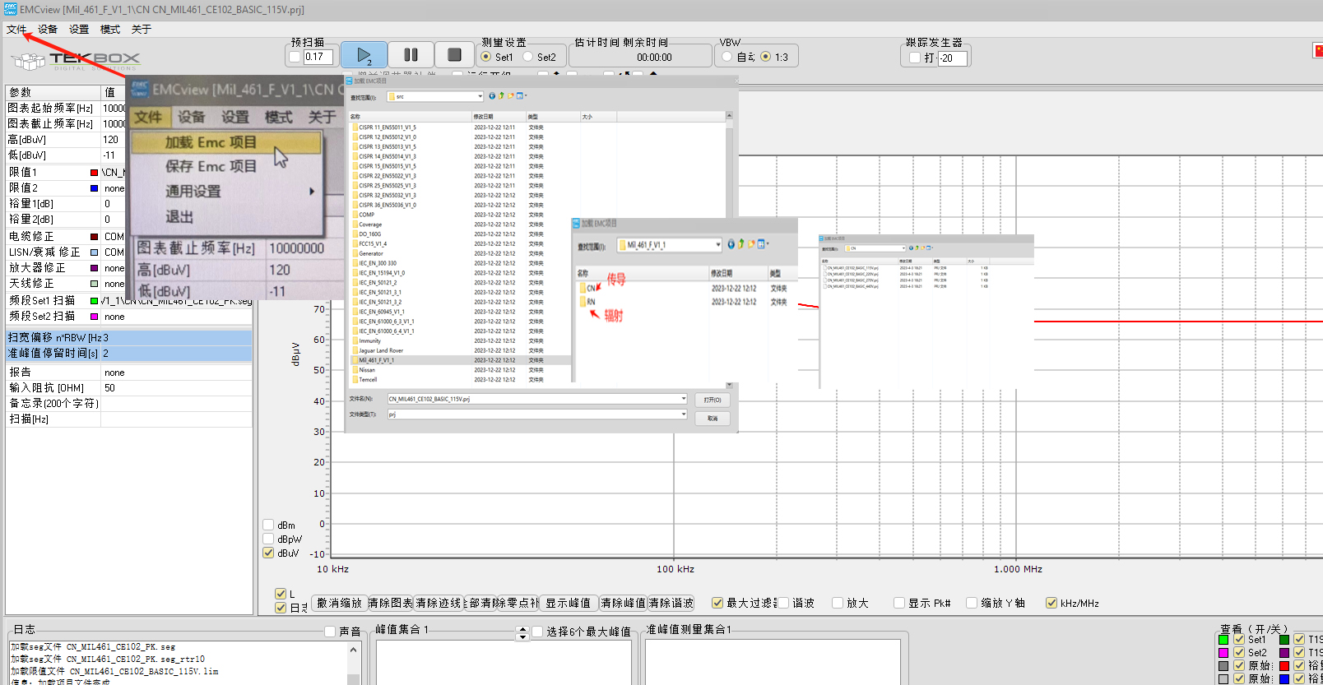Stop the measurement with the square button

pyautogui.click(x=454, y=55)
